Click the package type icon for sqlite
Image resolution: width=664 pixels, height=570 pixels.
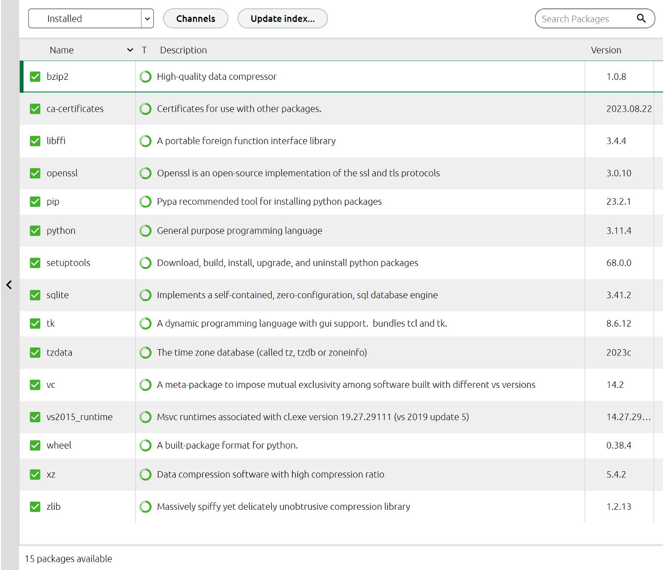tap(145, 295)
